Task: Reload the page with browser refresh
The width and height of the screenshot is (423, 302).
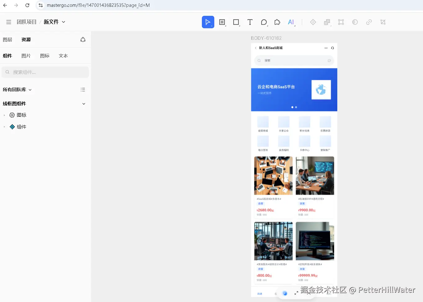Action: click(27, 5)
